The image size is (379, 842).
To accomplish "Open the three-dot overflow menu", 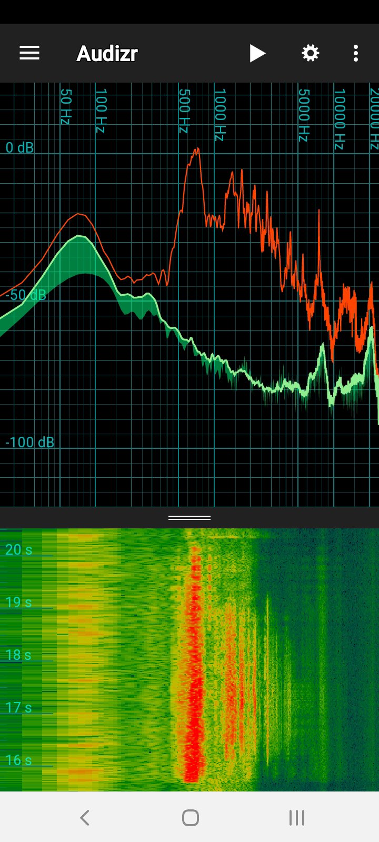I will 356,53.
